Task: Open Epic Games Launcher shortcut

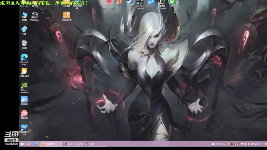Action: pyautogui.click(x=141, y=4)
